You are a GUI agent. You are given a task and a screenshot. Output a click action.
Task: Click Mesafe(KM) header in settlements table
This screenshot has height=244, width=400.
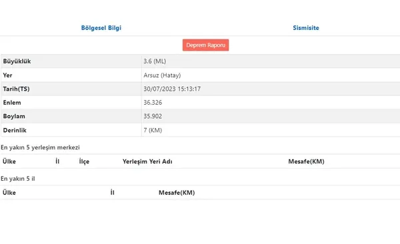tap(307, 161)
